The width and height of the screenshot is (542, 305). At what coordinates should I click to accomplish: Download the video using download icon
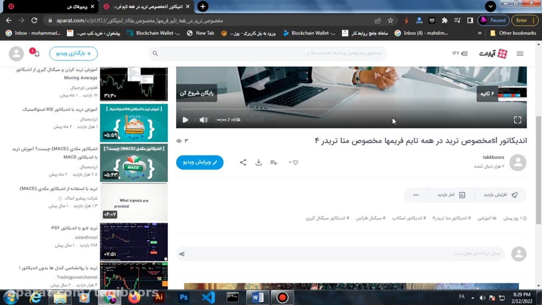258,162
